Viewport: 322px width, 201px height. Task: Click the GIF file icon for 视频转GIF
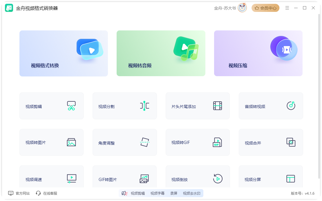[217, 142]
